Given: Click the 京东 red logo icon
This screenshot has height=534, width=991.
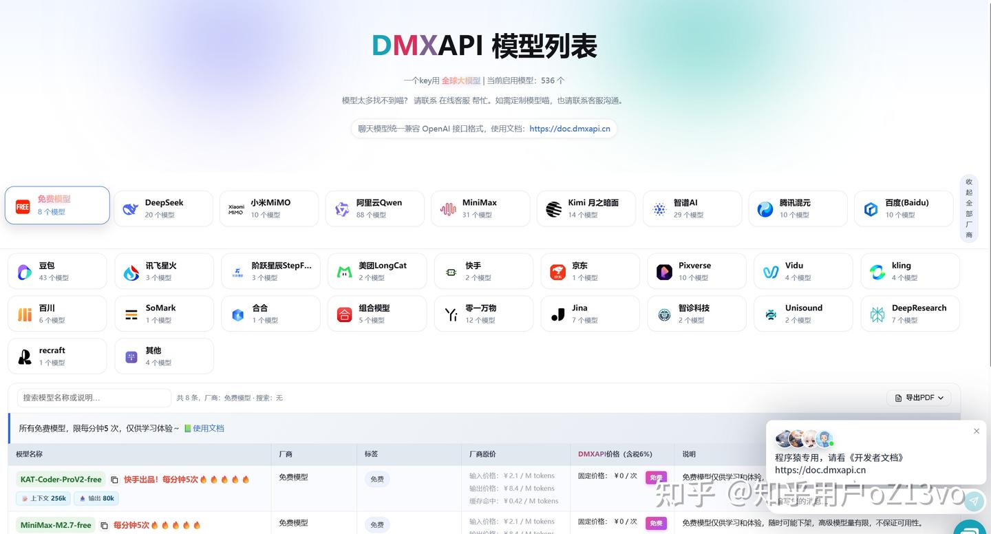Looking at the screenshot, I should pyautogui.click(x=558, y=272).
